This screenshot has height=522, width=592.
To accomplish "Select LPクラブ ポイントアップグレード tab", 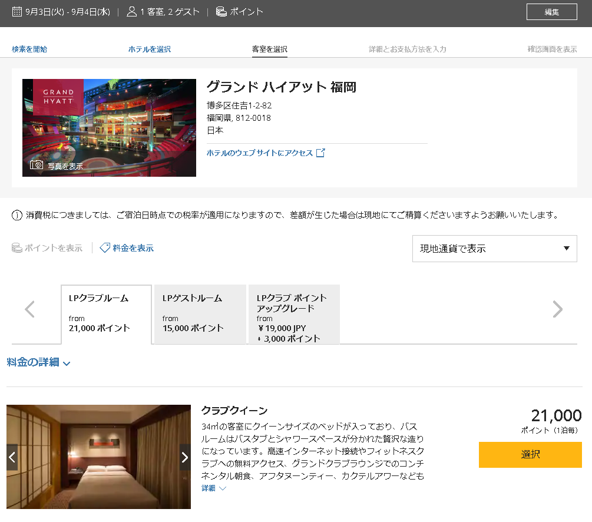I will [294, 314].
